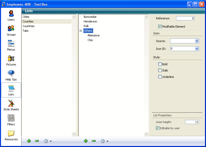
Task: Enable the Italic style checkbox
Action: point(160,70)
